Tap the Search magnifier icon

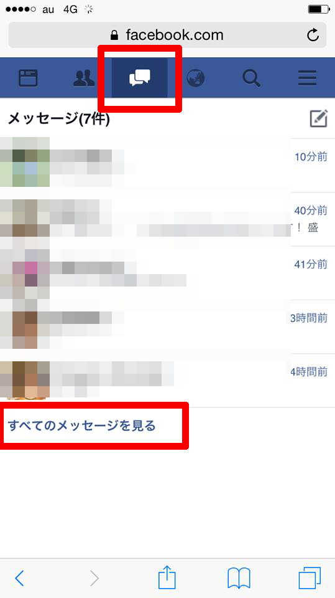[251, 78]
